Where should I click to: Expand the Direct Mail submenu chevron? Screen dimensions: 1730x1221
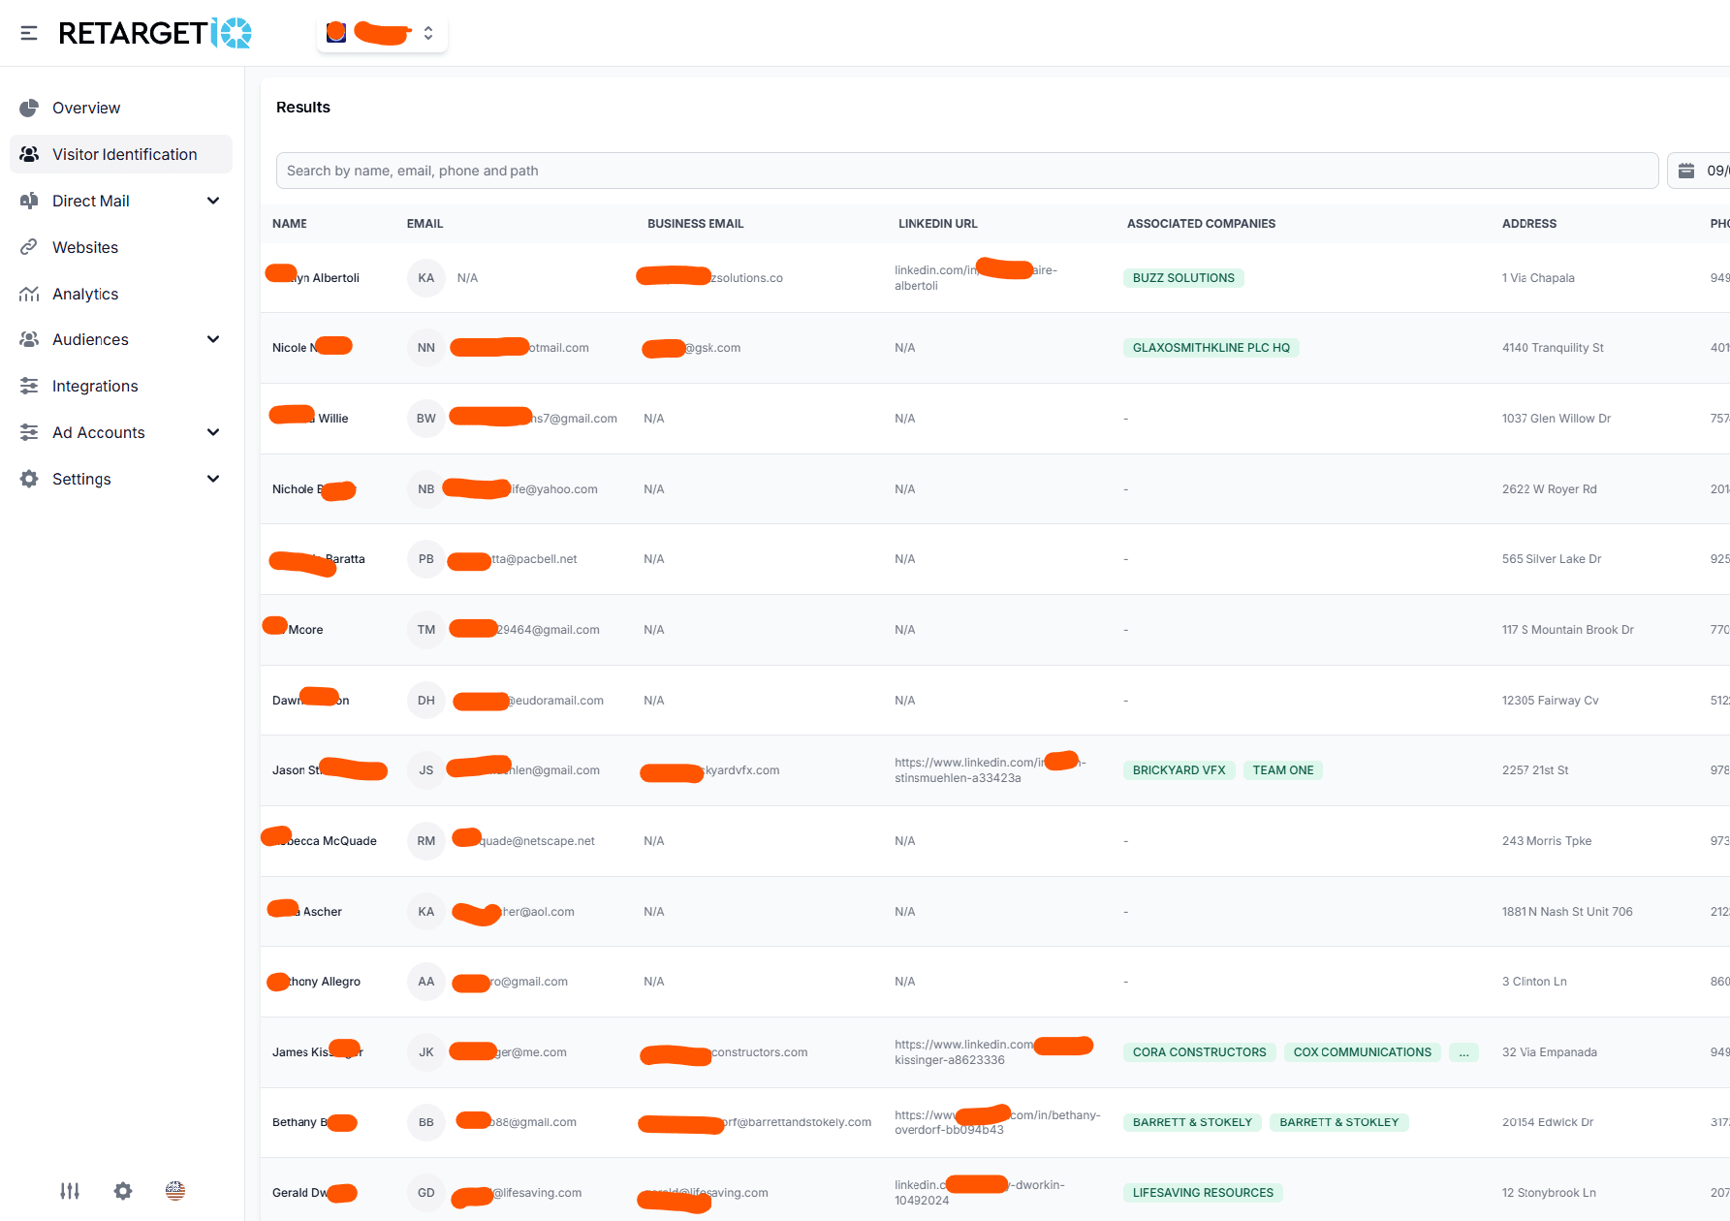coord(213,201)
